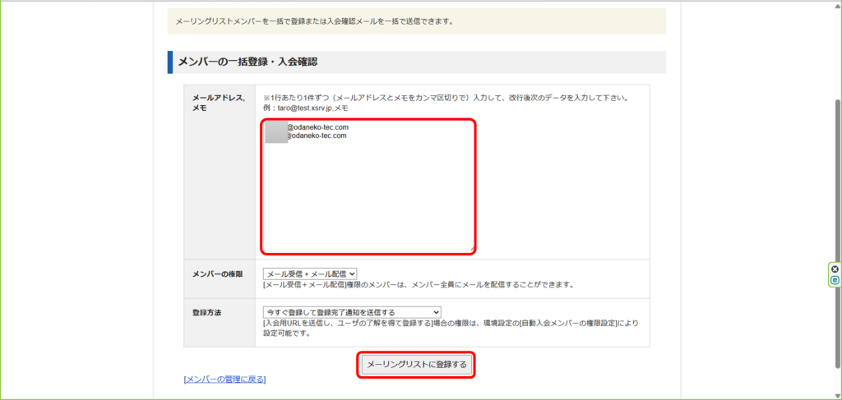
Task: Click the gray blurred block in the textarea
Action: point(275,132)
